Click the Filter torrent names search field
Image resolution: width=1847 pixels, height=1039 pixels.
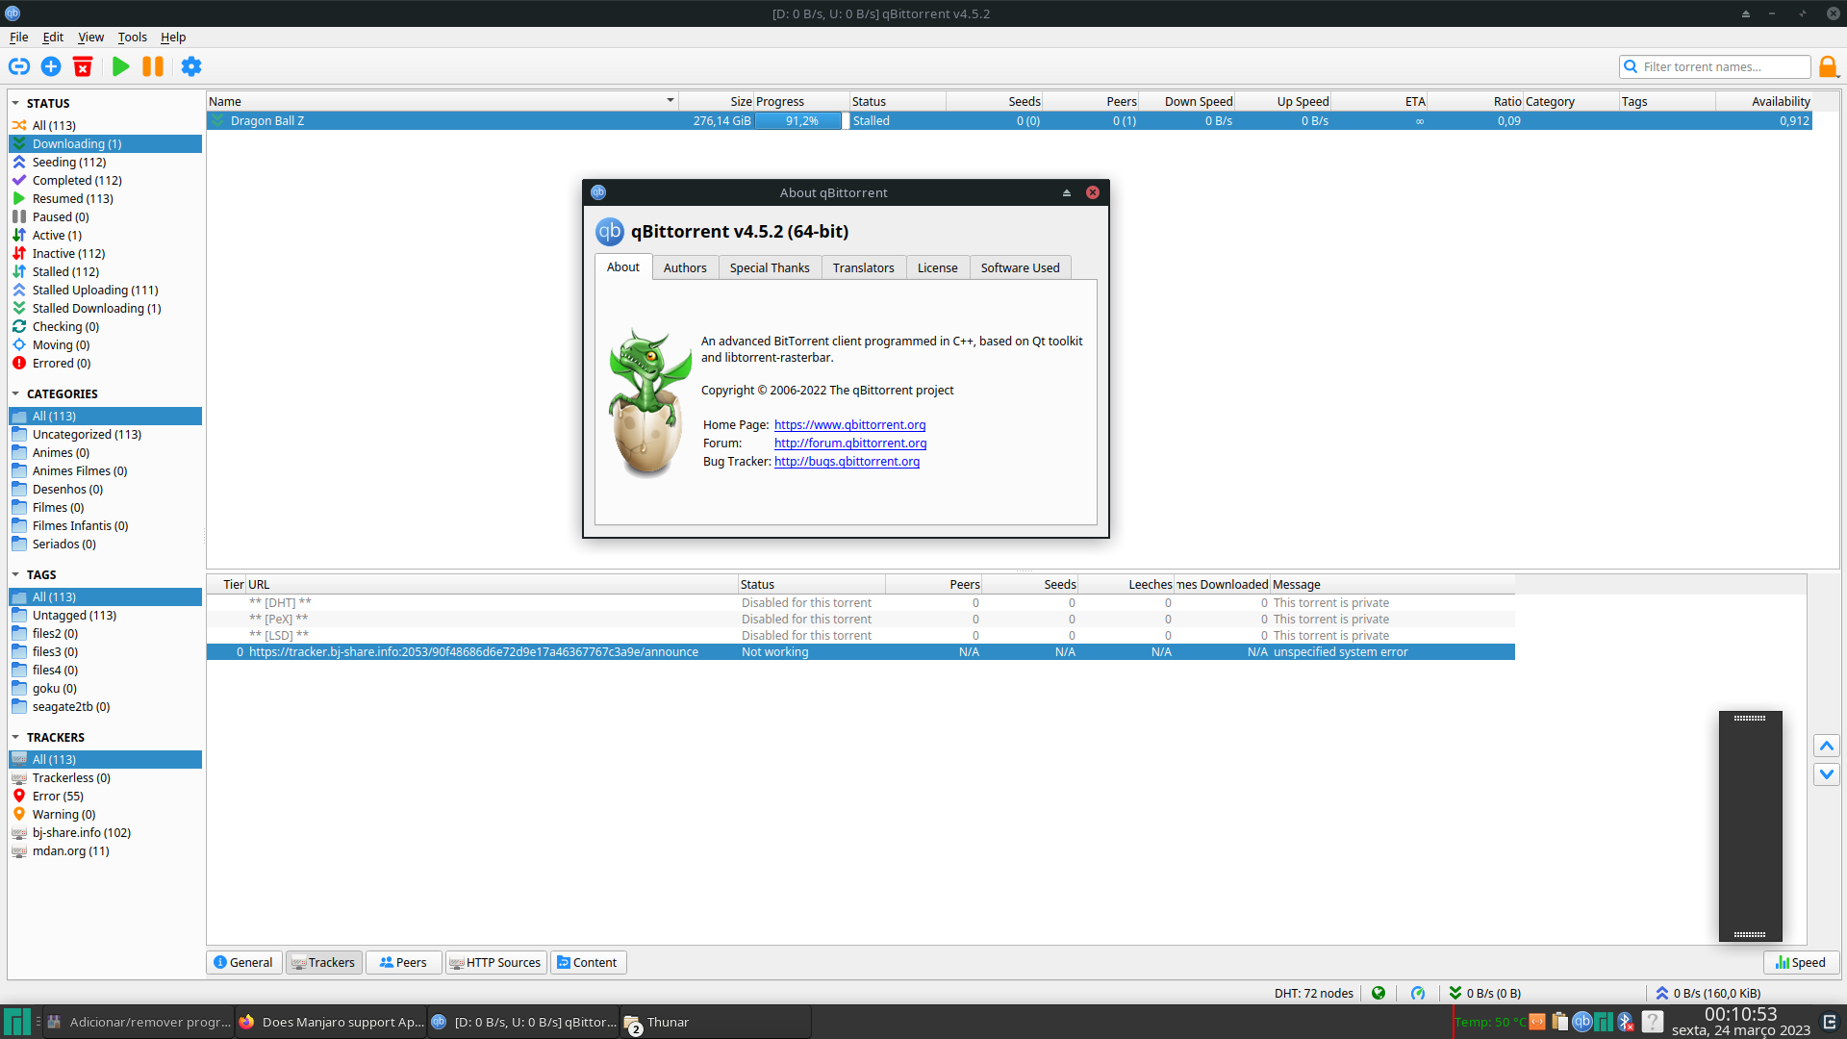[x=1722, y=66]
